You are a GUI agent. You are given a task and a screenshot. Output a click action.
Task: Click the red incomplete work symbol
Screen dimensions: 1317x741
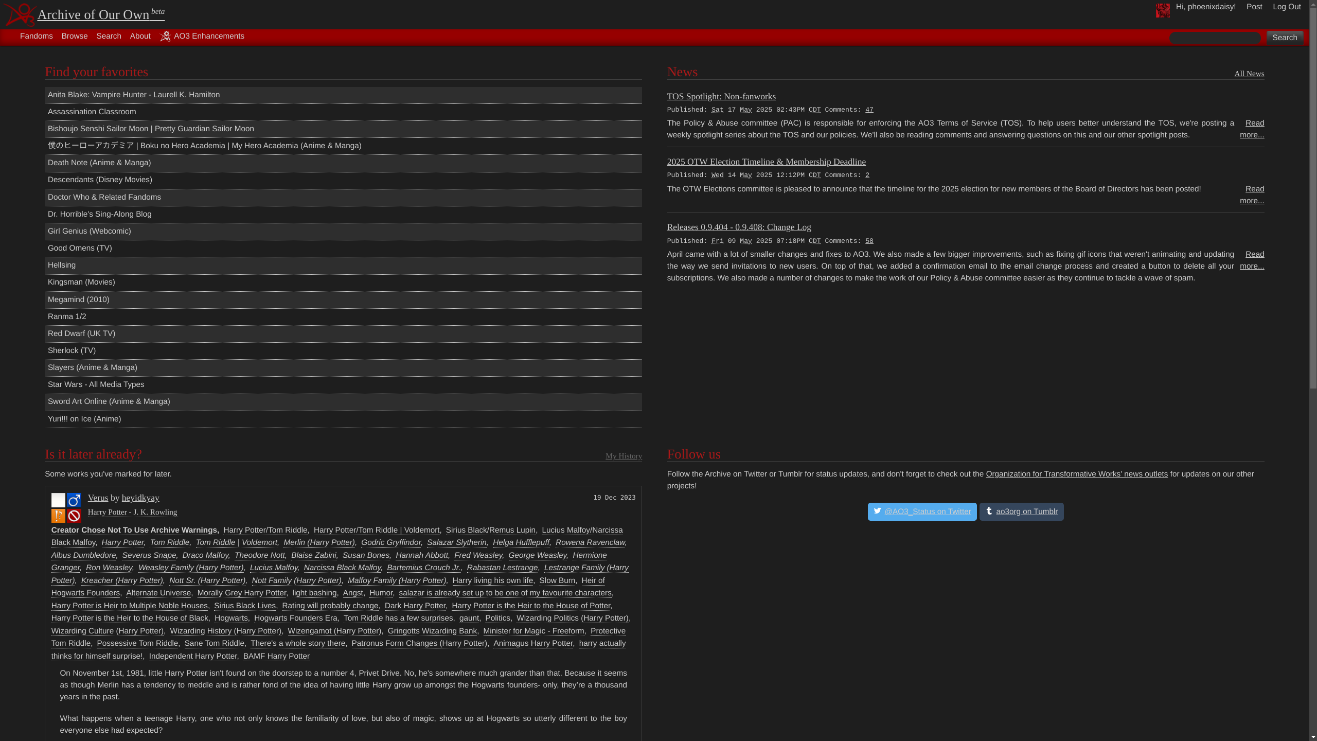(x=74, y=516)
